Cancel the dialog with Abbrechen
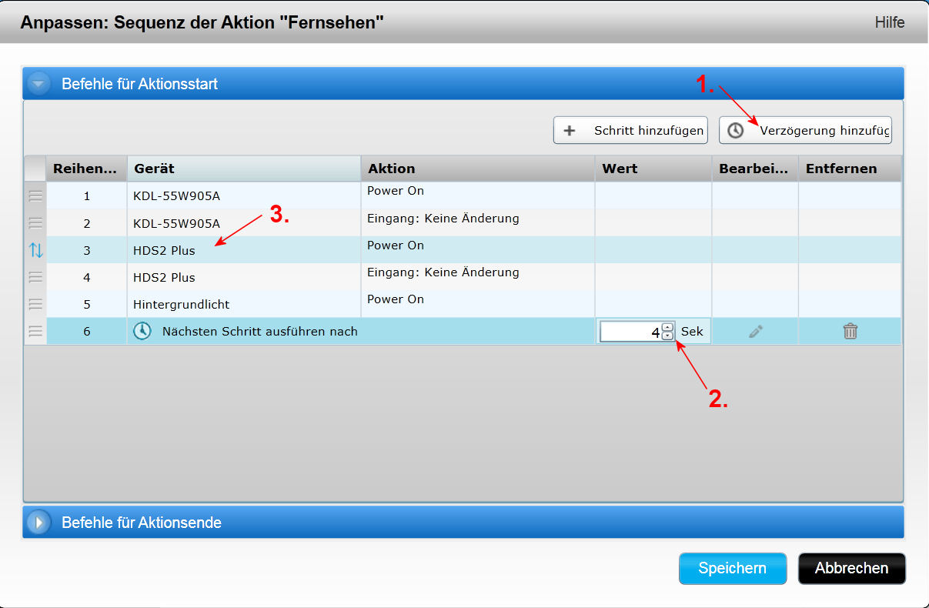Screen dimensions: 929x608 click(x=851, y=569)
